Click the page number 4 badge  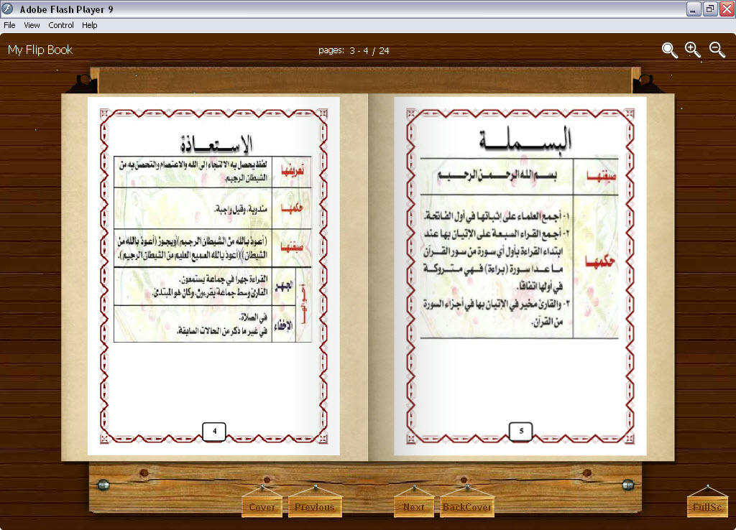pos(214,431)
